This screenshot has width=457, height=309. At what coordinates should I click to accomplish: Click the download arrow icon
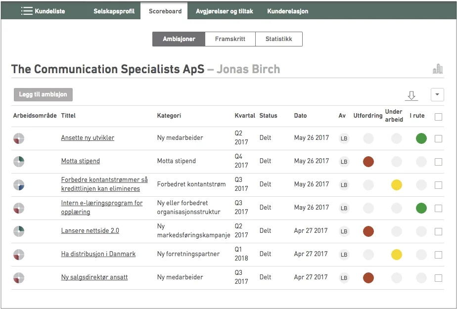(411, 95)
